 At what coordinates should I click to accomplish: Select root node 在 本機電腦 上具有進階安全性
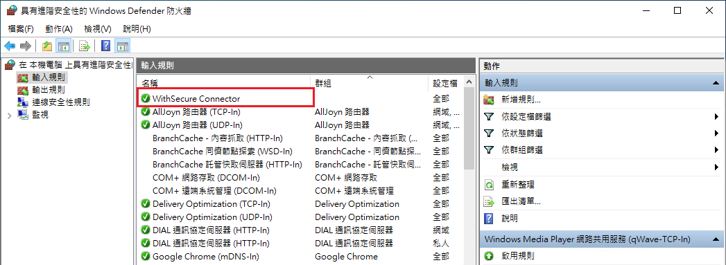click(75, 65)
